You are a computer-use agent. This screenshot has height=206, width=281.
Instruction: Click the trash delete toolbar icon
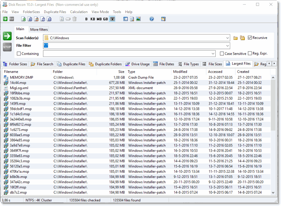74,19
